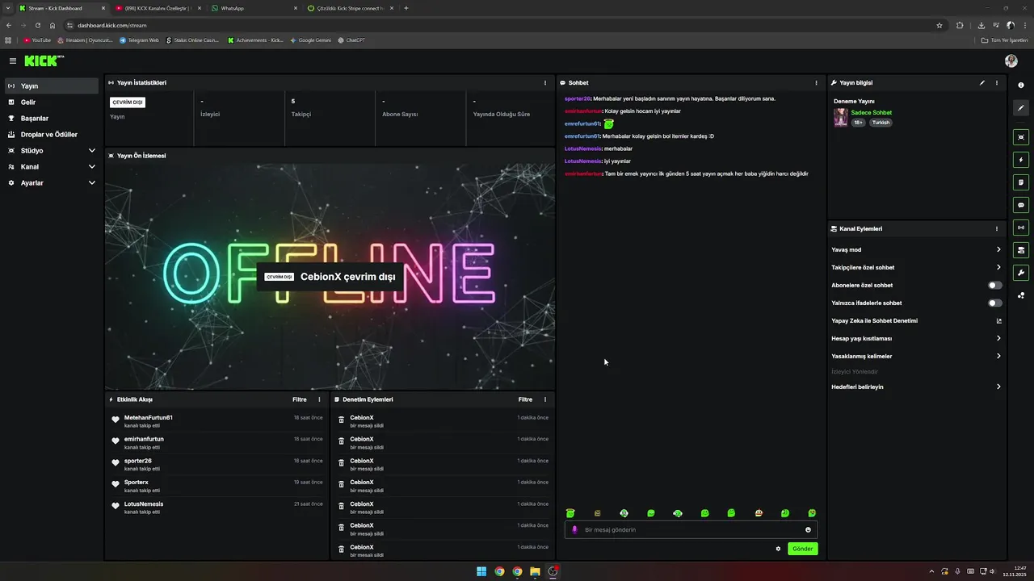Toggle the hamburger menu next to KICK logo
The image size is (1034, 581).
click(13, 61)
